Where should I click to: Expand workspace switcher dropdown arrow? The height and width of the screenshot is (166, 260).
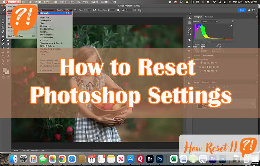click(x=256, y=10)
